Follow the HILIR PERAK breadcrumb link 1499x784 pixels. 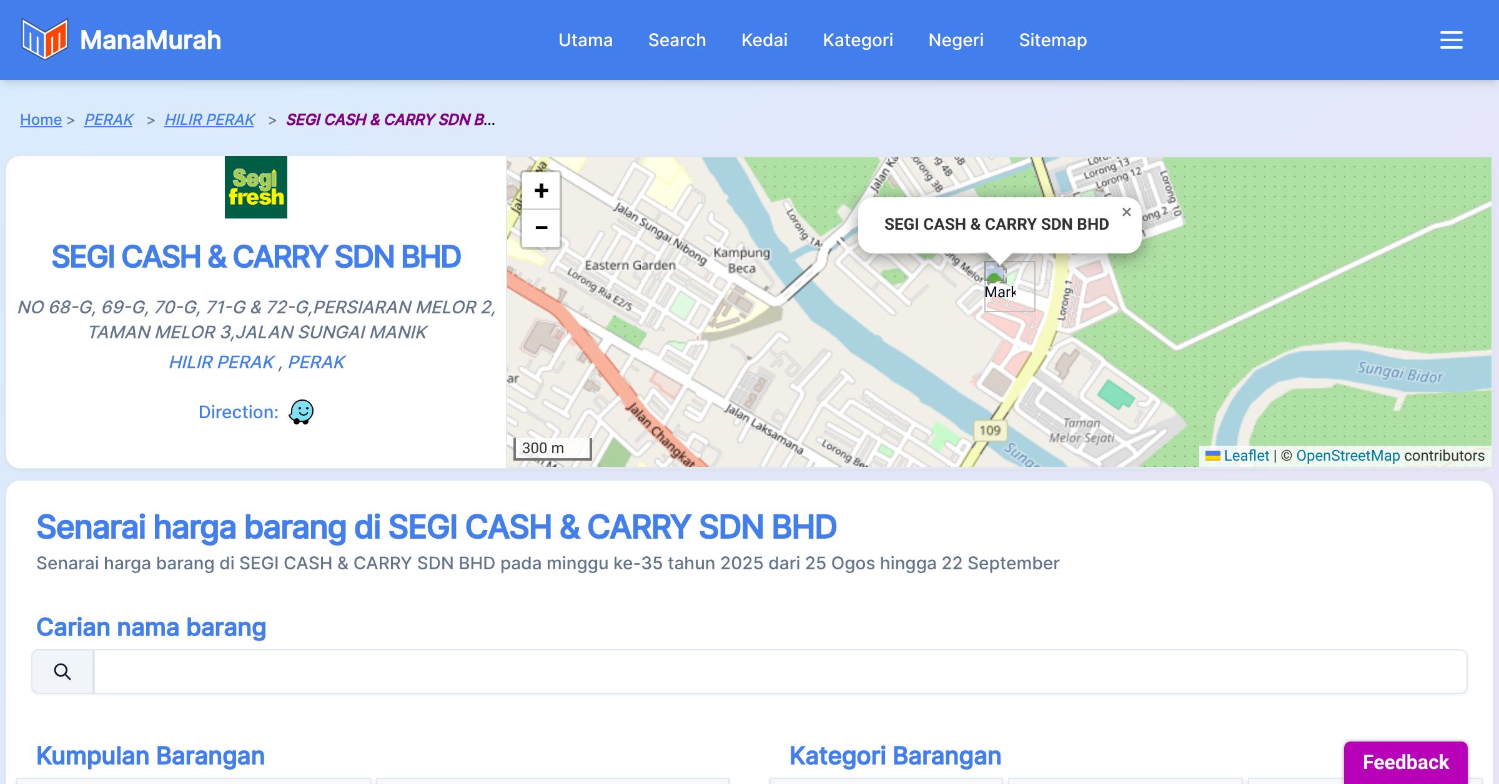209,119
